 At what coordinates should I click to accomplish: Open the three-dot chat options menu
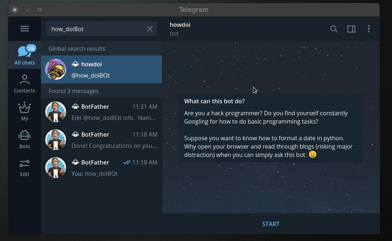point(369,29)
